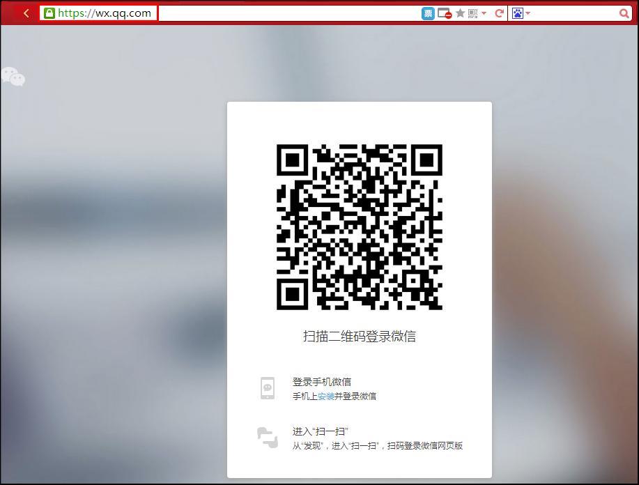This screenshot has width=639, height=485.
Task: Click the phone WeChat icon
Action: tap(268, 388)
